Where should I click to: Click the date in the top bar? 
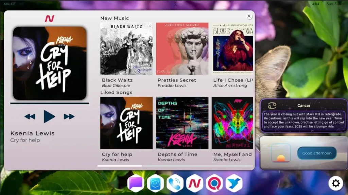335,4
